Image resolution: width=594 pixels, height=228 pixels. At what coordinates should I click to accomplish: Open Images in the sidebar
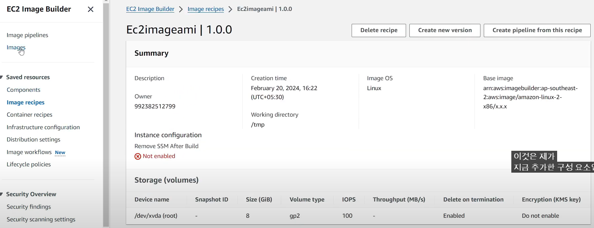tap(16, 47)
